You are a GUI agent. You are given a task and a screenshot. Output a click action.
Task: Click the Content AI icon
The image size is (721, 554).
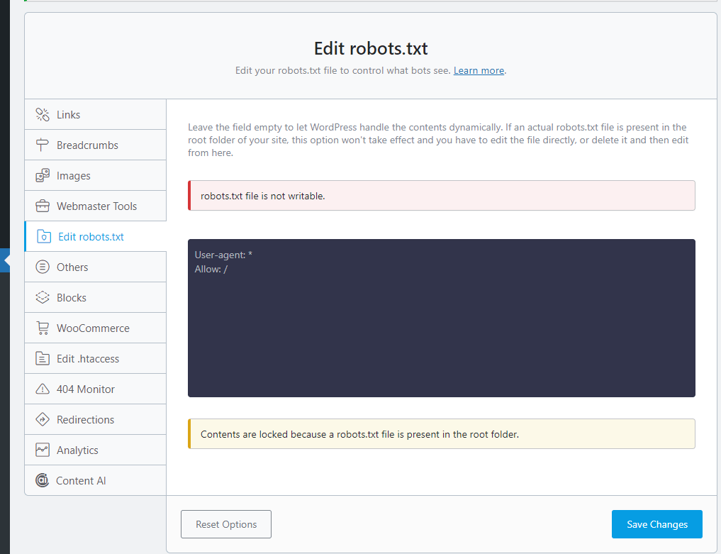pos(43,480)
